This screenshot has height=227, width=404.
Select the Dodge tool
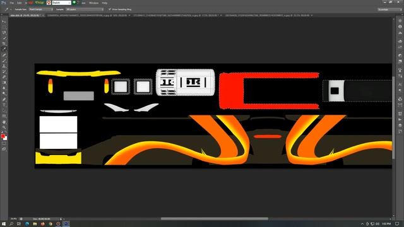(x=4, y=94)
